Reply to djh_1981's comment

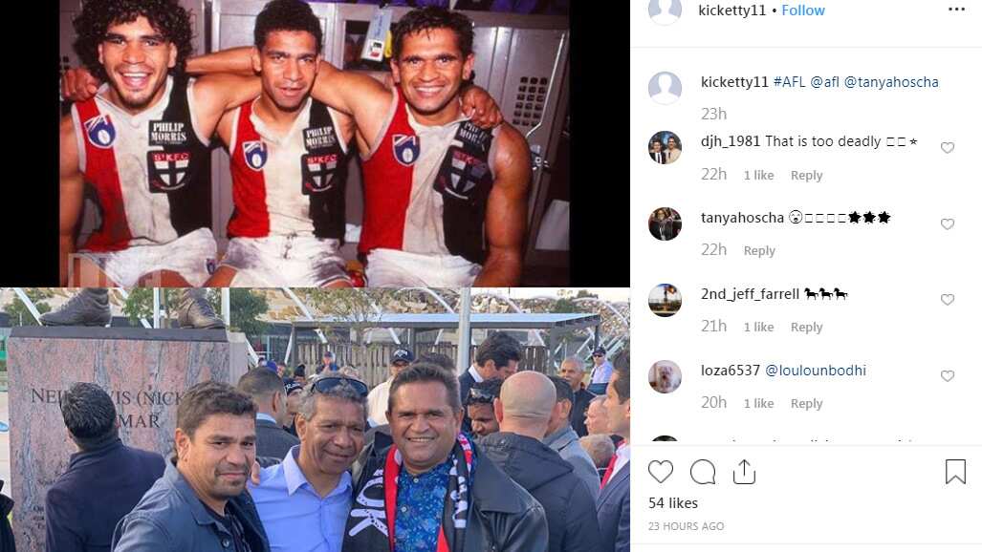806,175
